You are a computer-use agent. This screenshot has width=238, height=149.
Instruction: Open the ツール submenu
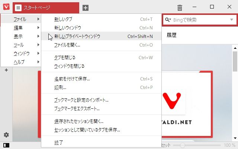(x=21, y=45)
